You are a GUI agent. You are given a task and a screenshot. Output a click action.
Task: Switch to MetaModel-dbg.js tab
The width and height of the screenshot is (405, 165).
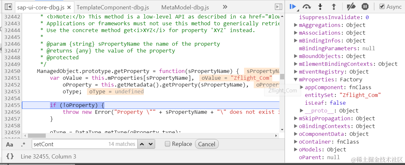tap(185, 7)
